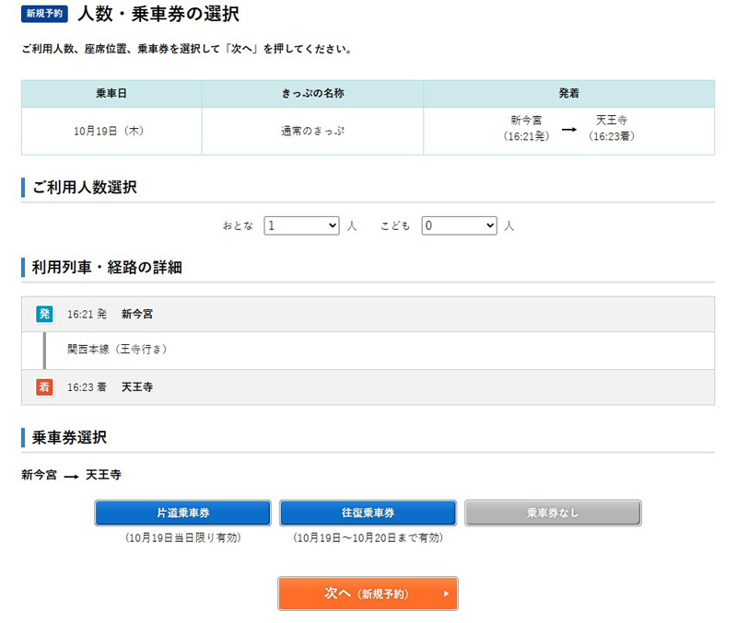This screenshot has height=623, width=737.
Task: Proceed with 次へ (新規予約) orange button
Action: click(368, 594)
